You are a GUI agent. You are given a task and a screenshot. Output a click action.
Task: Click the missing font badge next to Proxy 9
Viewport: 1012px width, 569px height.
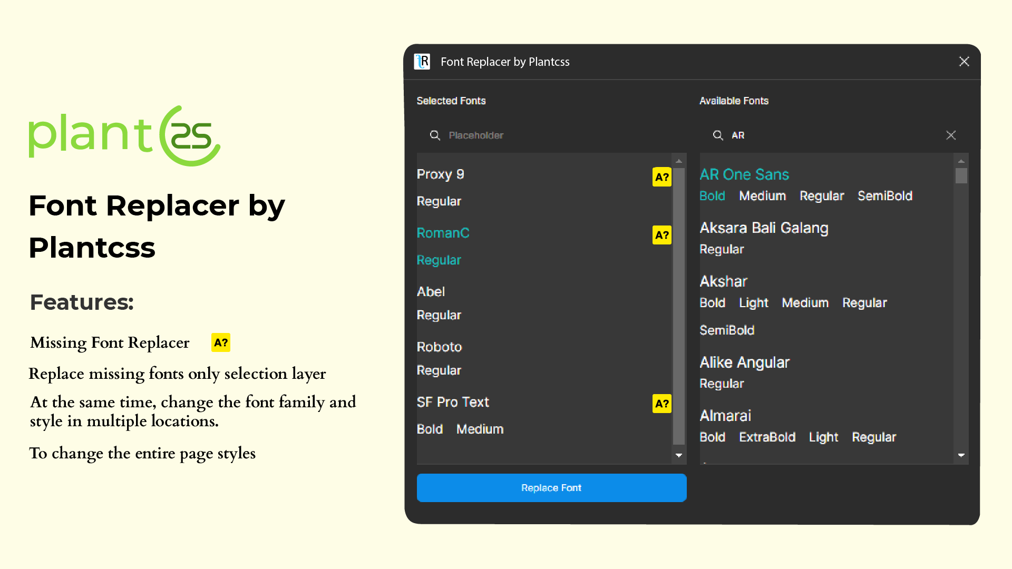click(662, 177)
